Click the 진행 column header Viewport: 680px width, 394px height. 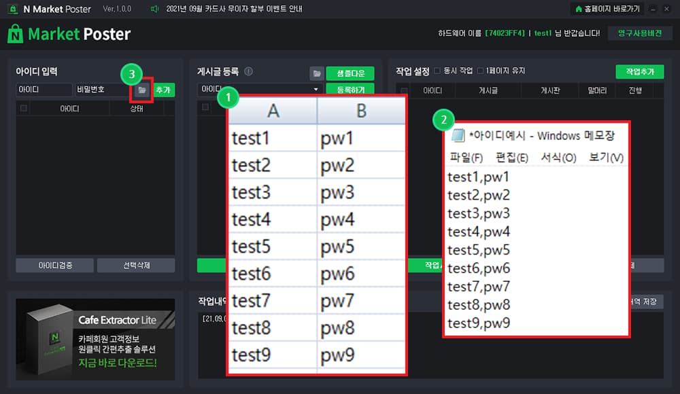pos(635,90)
